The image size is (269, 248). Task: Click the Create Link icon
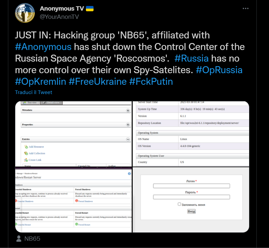point(26,160)
